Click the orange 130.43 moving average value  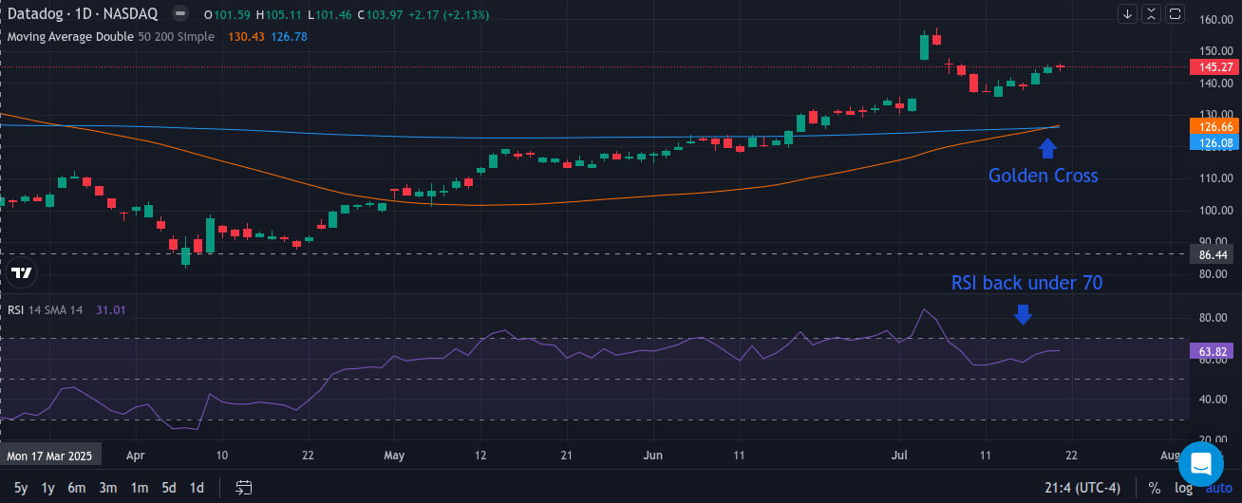coord(246,36)
